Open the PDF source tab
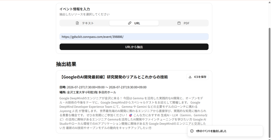The width and height of the screenshot is (271, 140). (x=183, y=23)
